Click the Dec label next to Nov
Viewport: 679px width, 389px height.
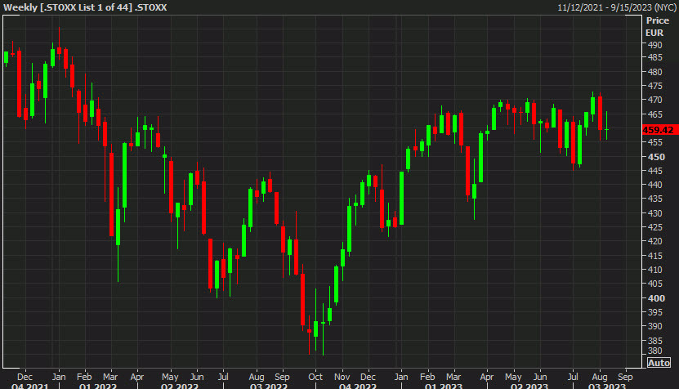(x=368, y=377)
